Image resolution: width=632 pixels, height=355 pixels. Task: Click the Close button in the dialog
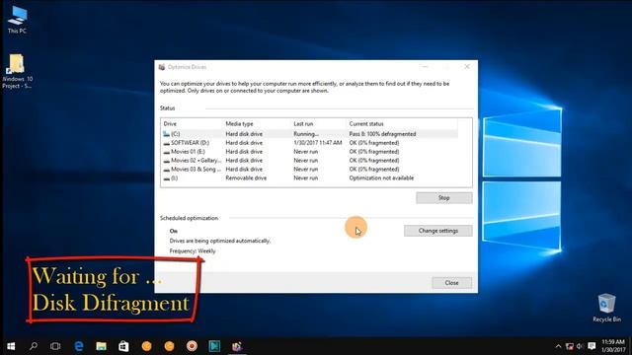coord(451,283)
